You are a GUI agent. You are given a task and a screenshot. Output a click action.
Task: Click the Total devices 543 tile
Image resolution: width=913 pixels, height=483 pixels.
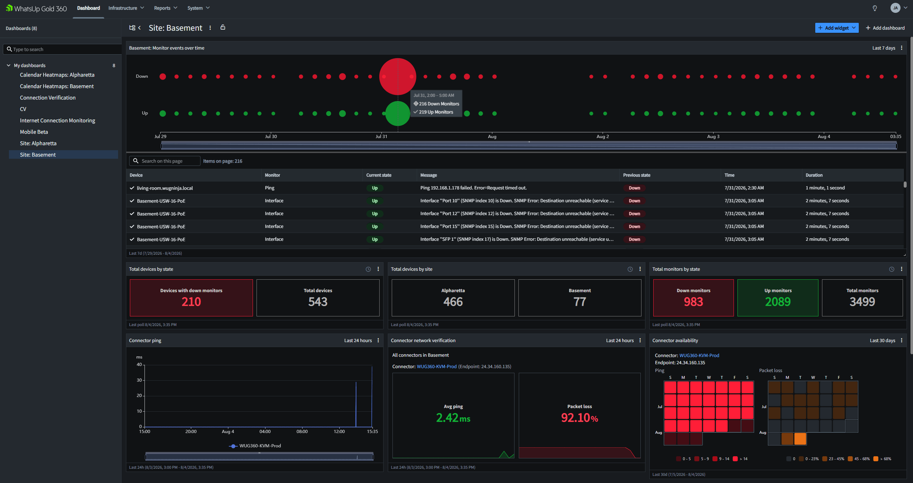tap(318, 298)
